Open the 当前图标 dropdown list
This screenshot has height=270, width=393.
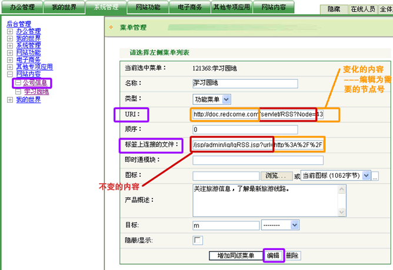(366, 176)
